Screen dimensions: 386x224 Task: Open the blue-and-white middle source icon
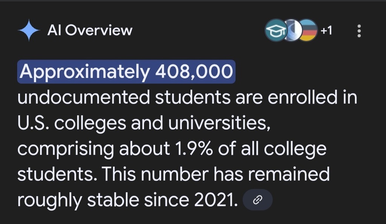(293, 30)
